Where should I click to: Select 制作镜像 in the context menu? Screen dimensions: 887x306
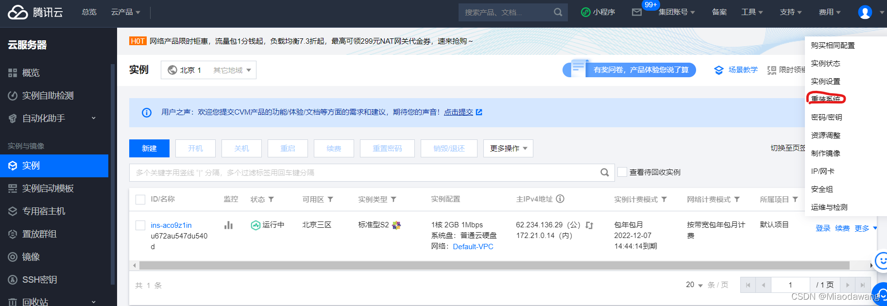825,153
